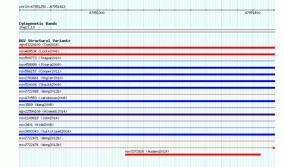The height and width of the screenshot is (167, 284).
Task: Click the blue nsv470553 variant bar
Action: point(147,101)
